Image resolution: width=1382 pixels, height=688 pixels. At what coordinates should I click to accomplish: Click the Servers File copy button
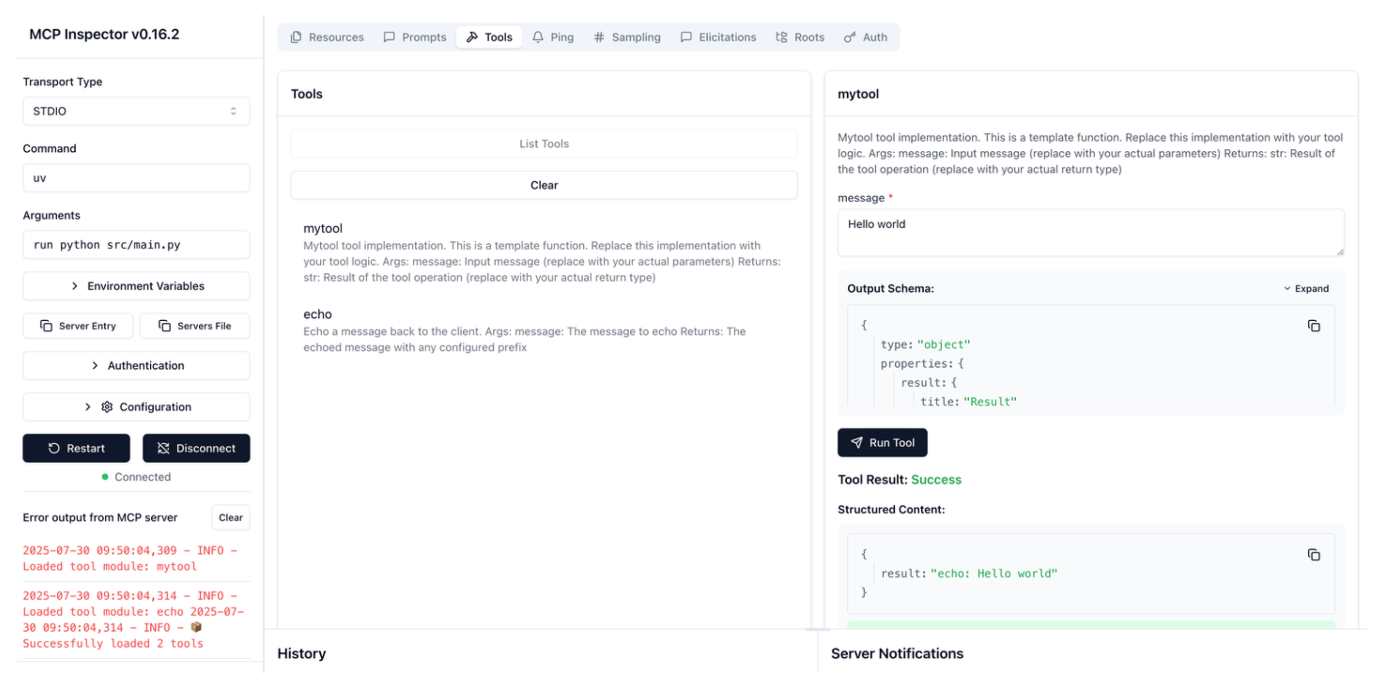(x=195, y=326)
